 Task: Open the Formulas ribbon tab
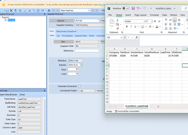(154, 15)
